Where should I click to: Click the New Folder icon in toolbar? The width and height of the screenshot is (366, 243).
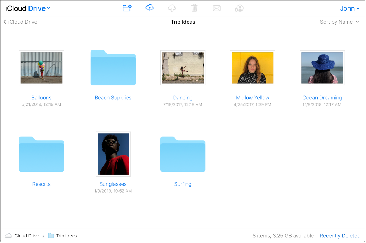(x=127, y=8)
